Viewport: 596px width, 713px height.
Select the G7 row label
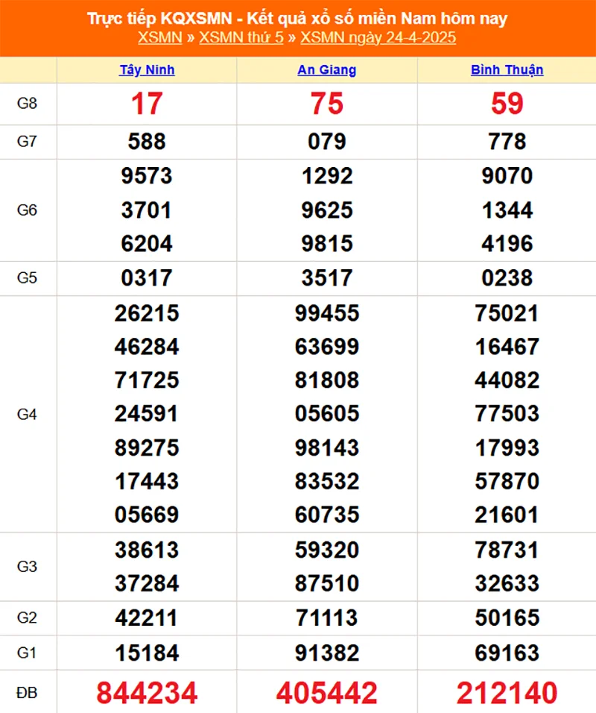pyautogui.click(x=28, y=141)
